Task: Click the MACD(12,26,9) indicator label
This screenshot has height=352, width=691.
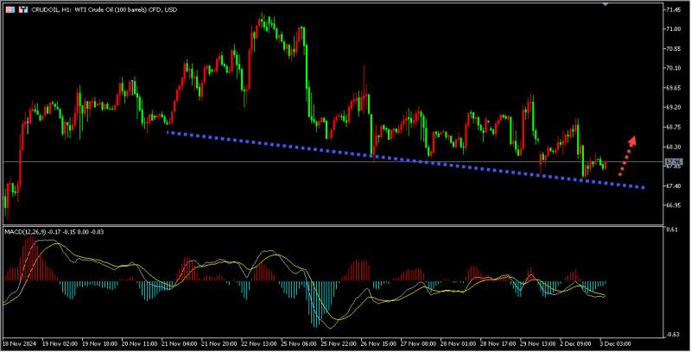Action: click(x=25, y=232)
